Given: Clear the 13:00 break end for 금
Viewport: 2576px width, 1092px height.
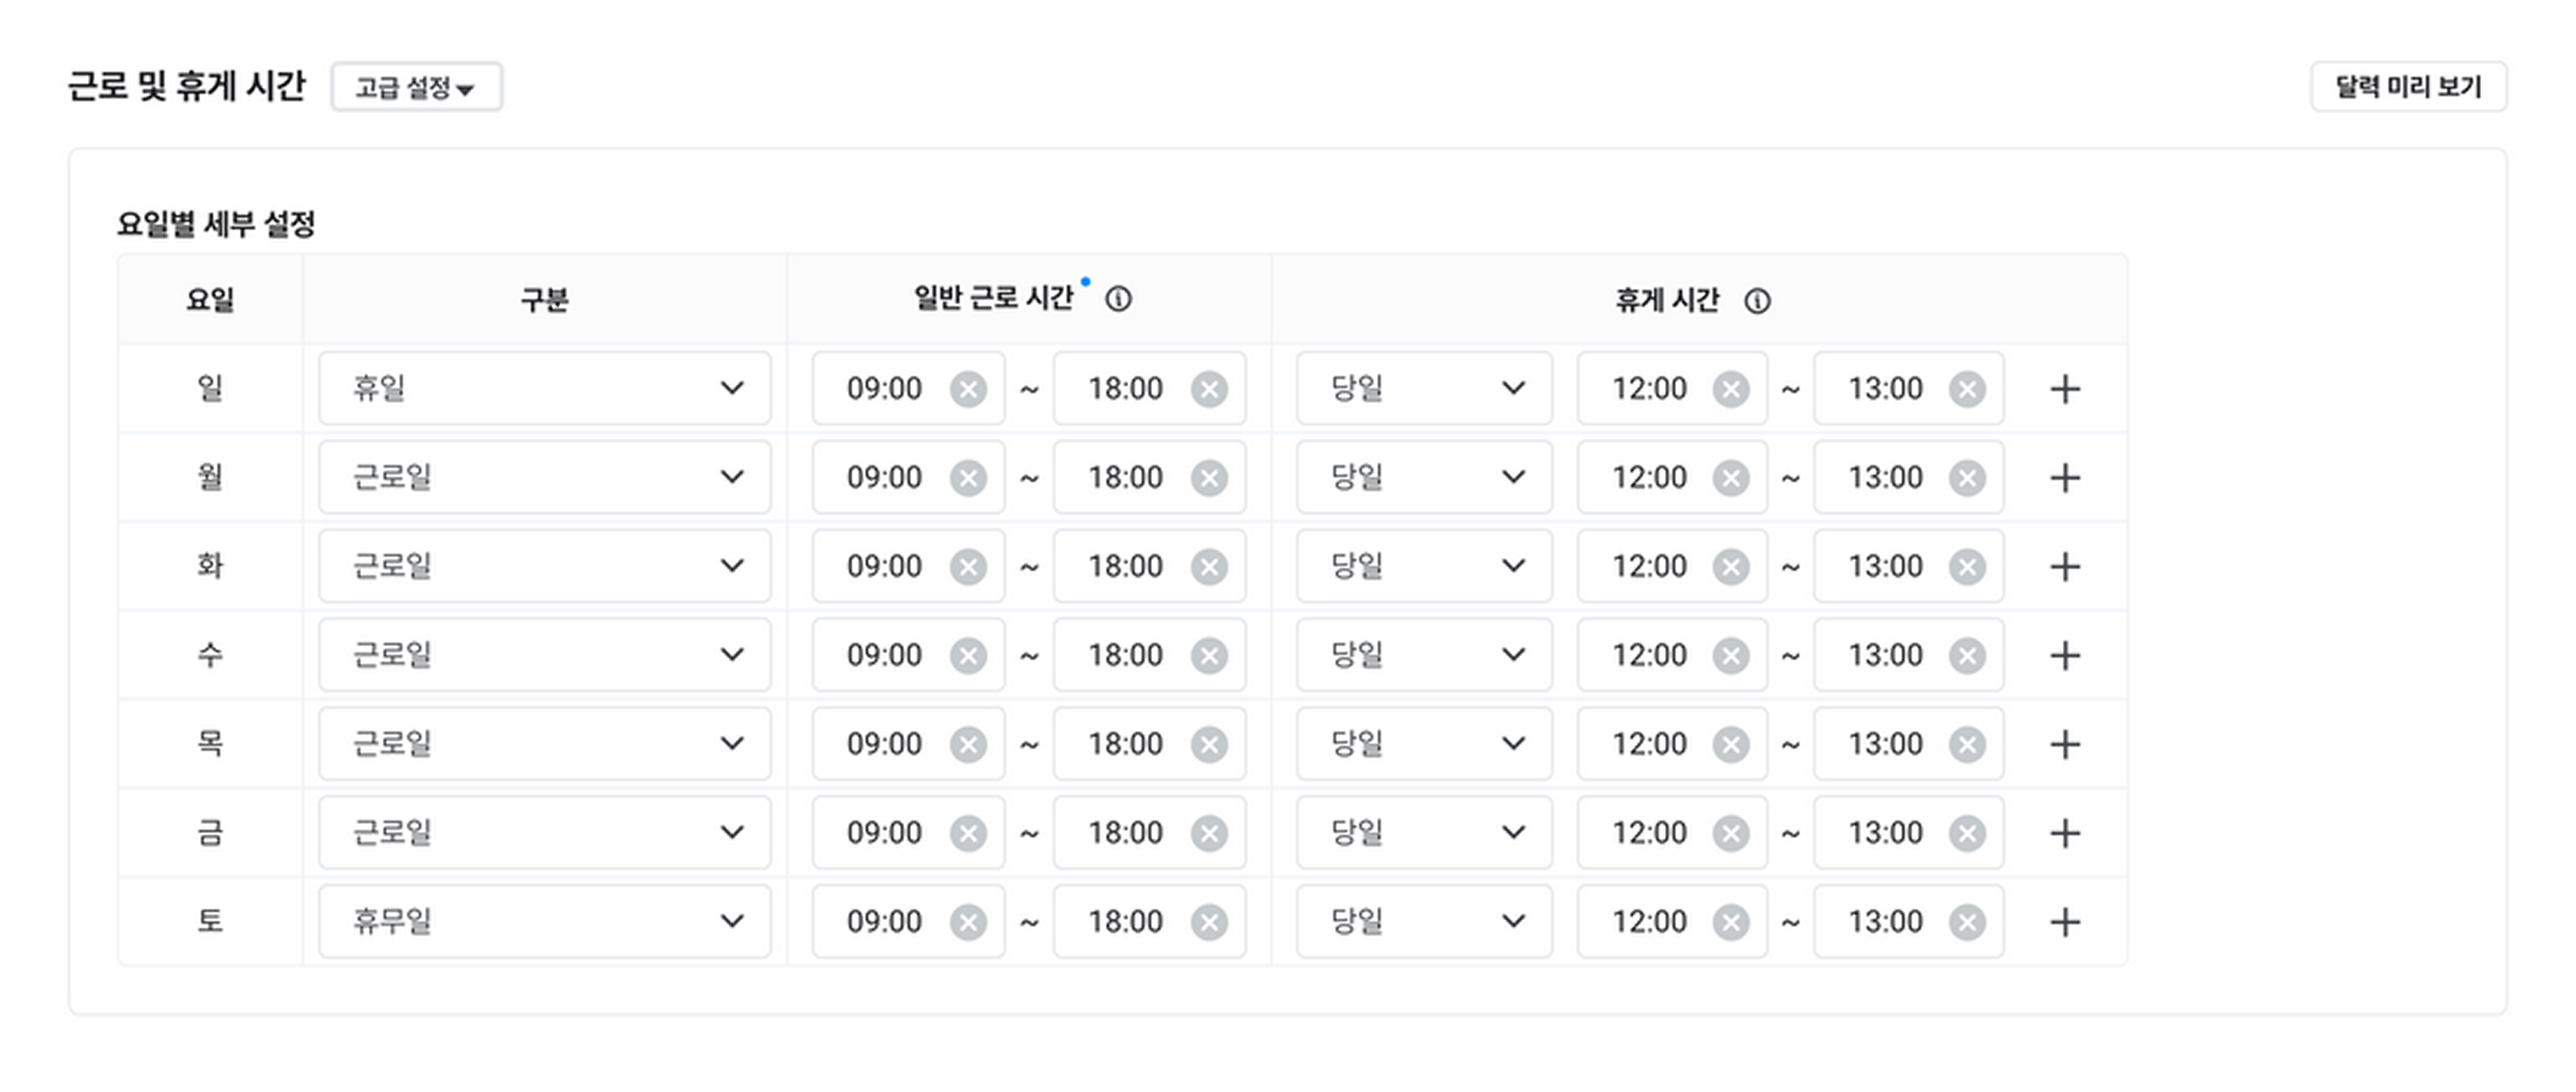Looking at the screenshot, I should click(x=1967, y=833).
